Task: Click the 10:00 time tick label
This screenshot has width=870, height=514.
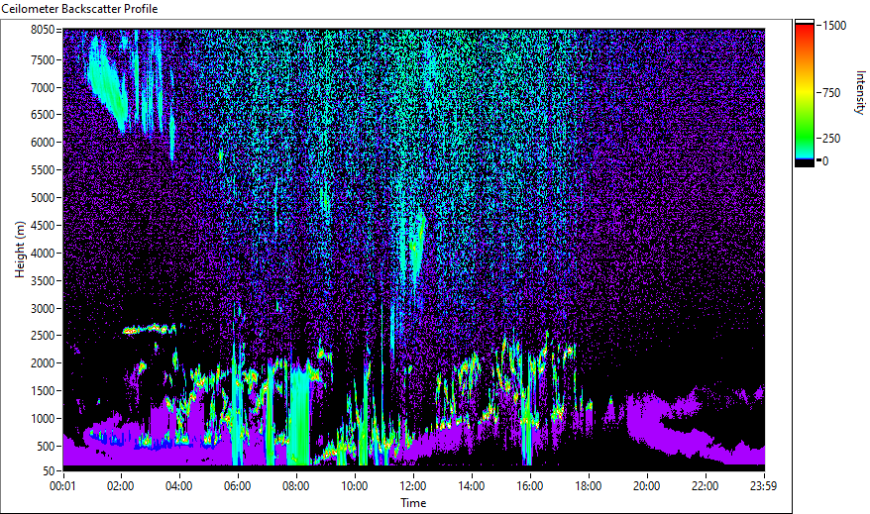Action: coord(354,486)
